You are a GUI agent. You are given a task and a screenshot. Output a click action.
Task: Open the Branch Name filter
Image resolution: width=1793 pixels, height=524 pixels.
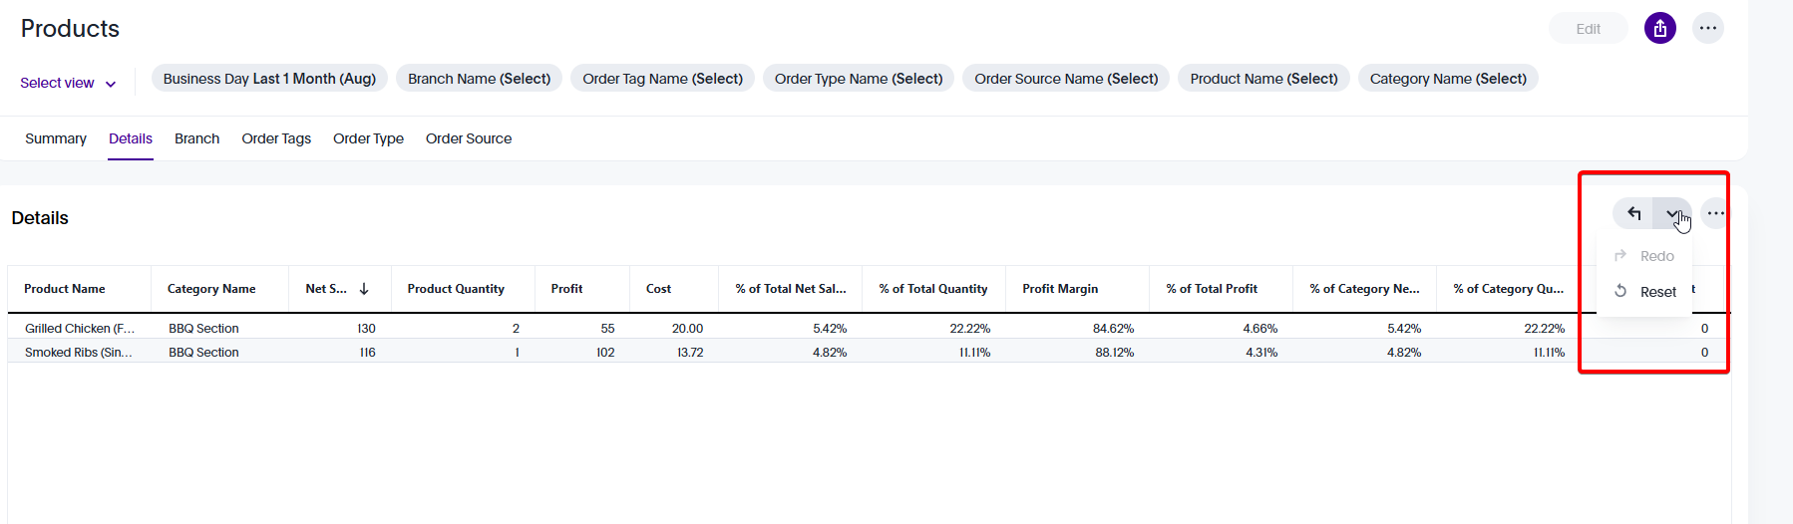click(x=479, y=79)
